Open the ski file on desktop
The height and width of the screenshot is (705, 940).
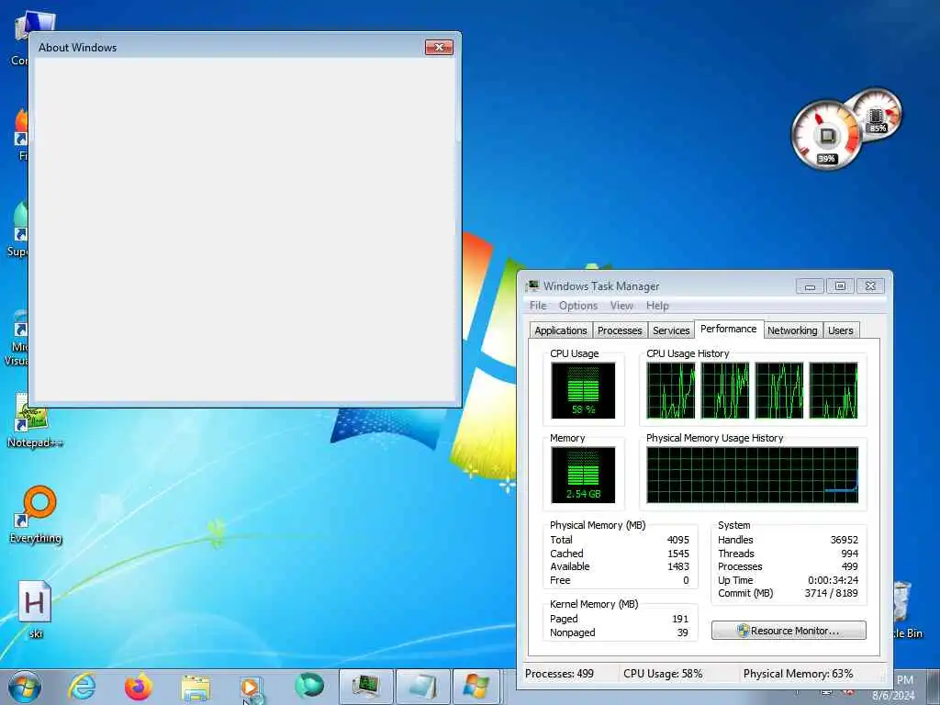tap(35, 610)
